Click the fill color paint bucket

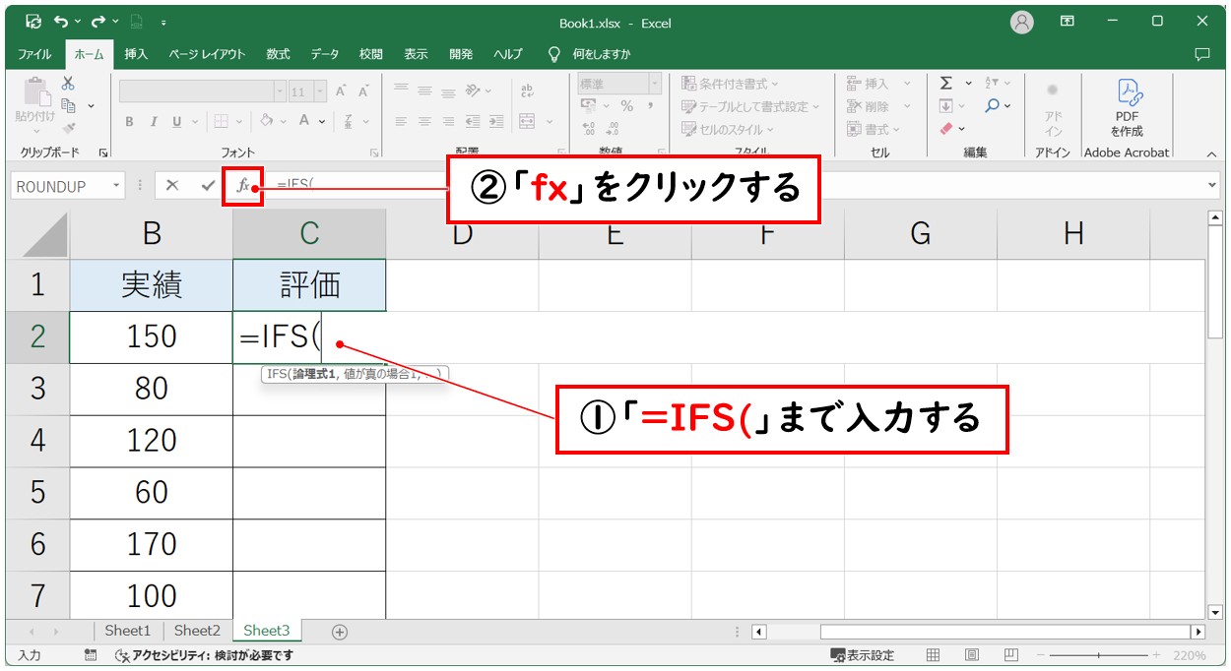click(267, 121)
